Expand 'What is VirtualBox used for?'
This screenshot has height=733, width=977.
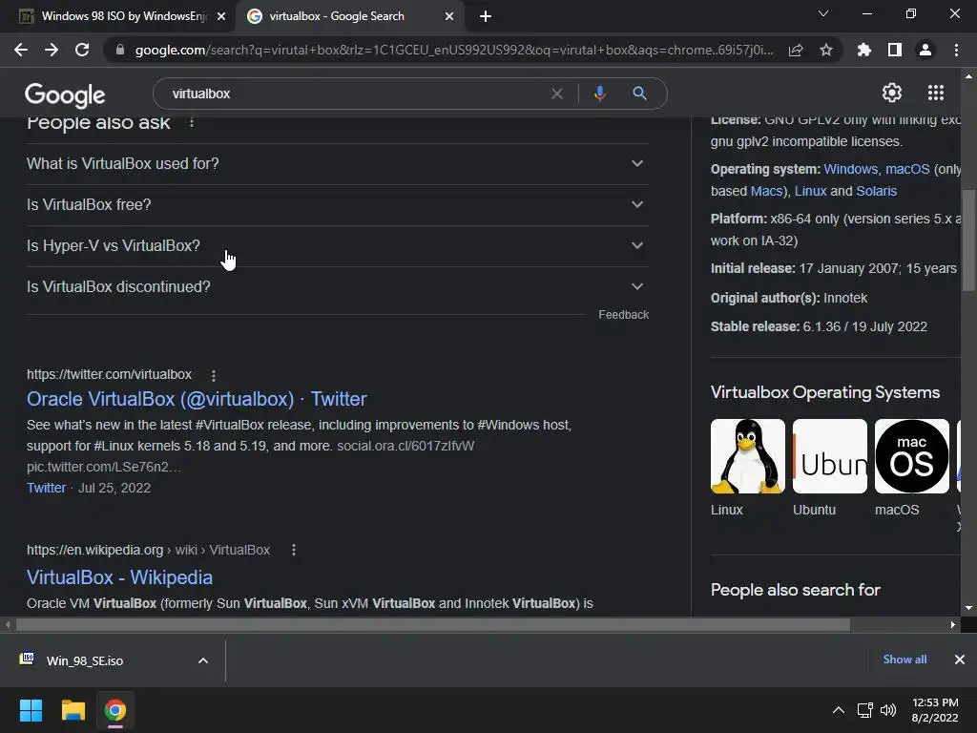point(338,163)
